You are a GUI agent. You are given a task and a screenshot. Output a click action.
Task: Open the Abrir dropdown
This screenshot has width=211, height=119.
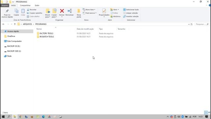114,10
